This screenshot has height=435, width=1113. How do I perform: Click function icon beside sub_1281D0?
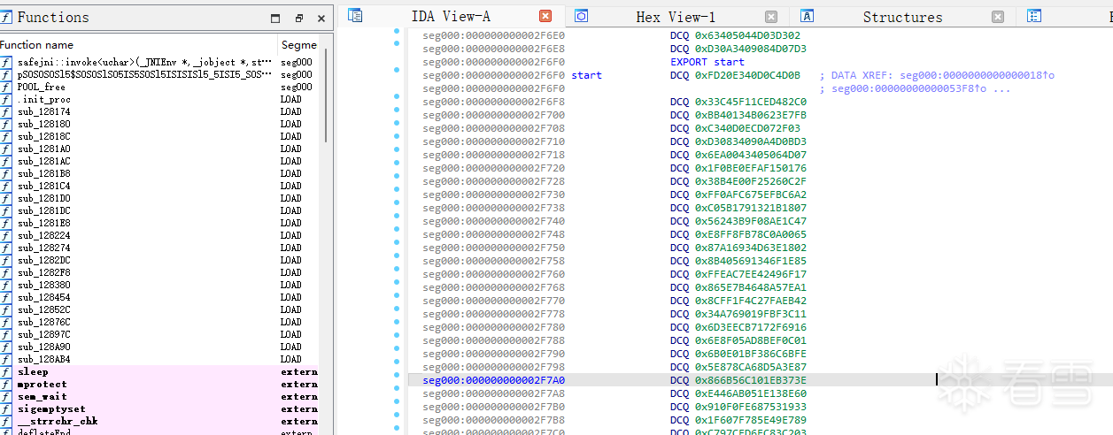coord(6,199)
